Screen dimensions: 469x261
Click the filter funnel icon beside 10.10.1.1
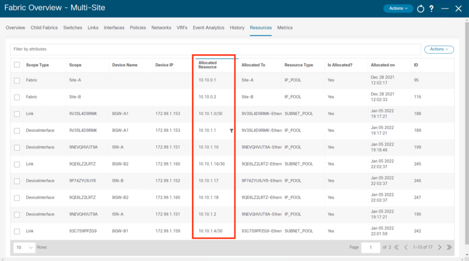[231, 131]
